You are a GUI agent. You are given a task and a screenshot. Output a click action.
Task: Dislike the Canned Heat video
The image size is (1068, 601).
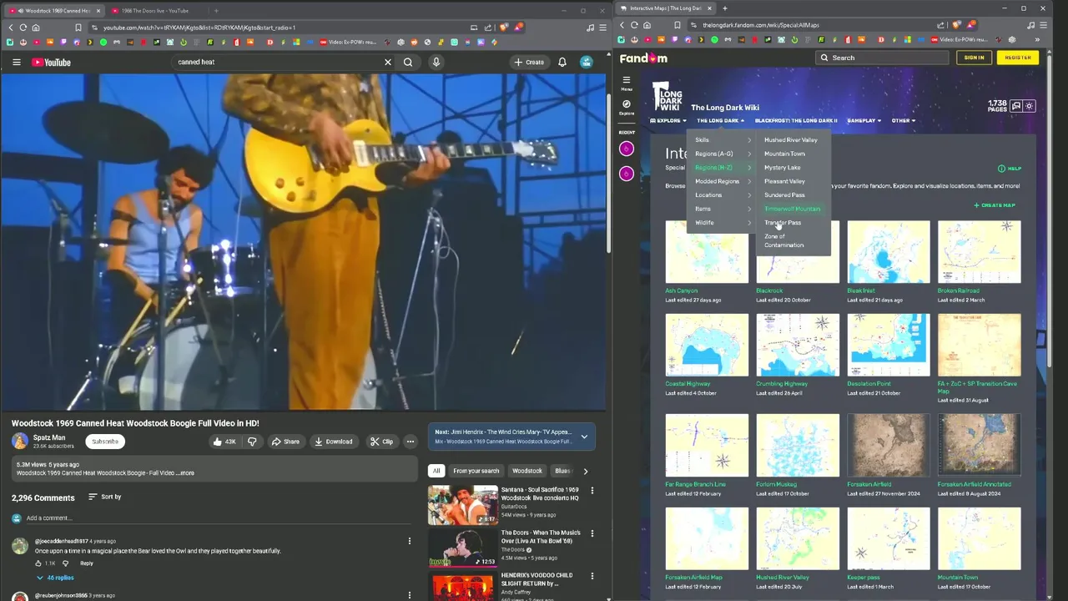252,442
